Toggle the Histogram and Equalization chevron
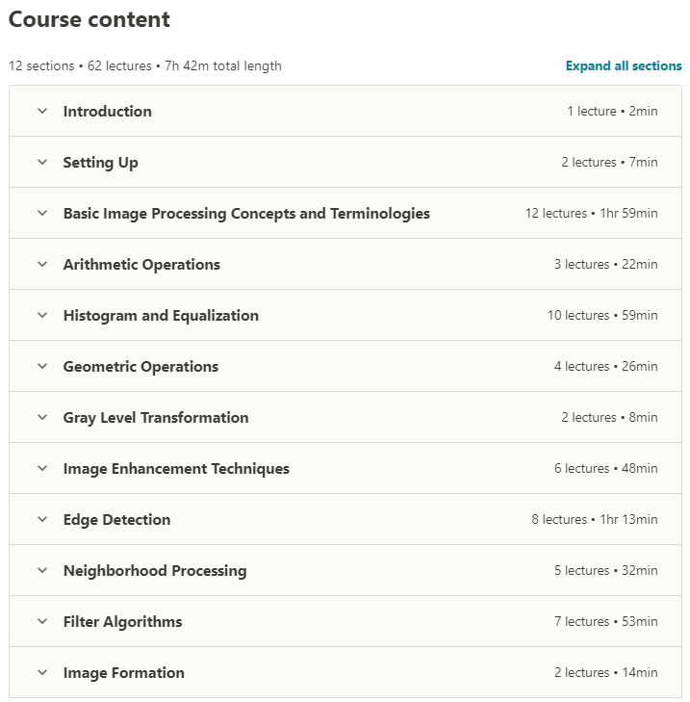 (x=42, y=315)
